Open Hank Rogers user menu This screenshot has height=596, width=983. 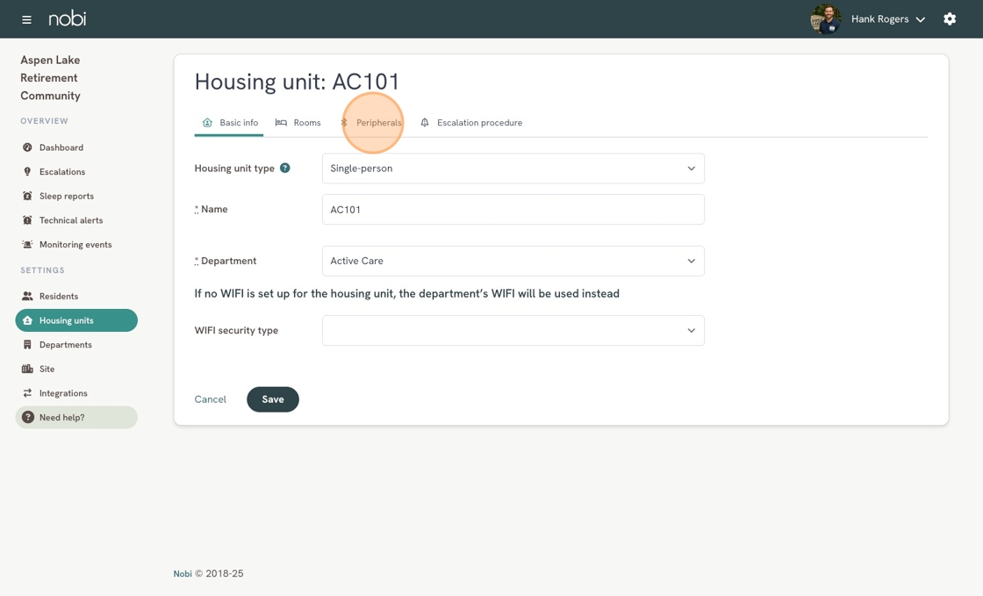[x=886, y=19]
